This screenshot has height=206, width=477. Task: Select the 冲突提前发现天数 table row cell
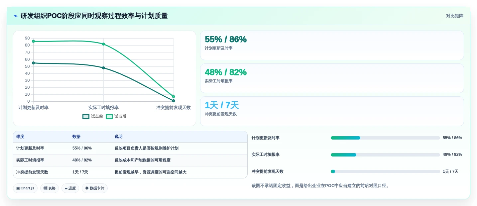(32, 172)
